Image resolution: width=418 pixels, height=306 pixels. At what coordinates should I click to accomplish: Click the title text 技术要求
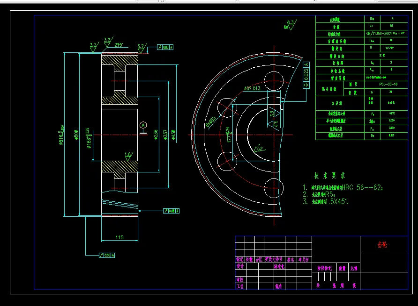coord(329,176)
